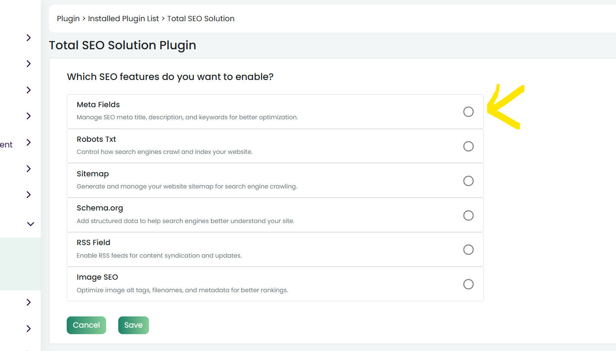The image size is (616, 351).
Task: Choose the Schema.org radio button
Action: pos(468,215)
